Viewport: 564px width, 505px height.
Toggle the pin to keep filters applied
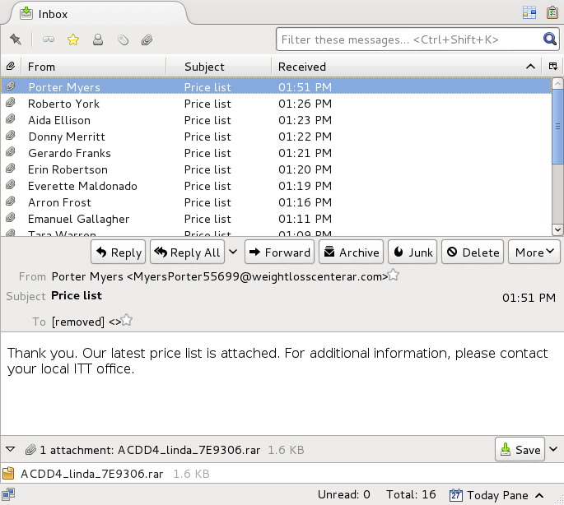pos(16,39)
